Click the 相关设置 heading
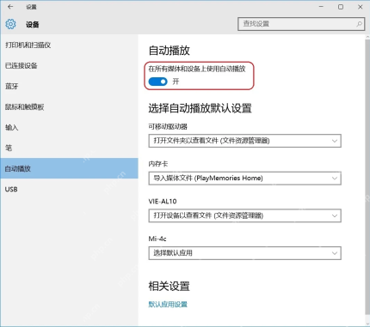This screenshot has height=327, width=370. click(x=170, y=286)
